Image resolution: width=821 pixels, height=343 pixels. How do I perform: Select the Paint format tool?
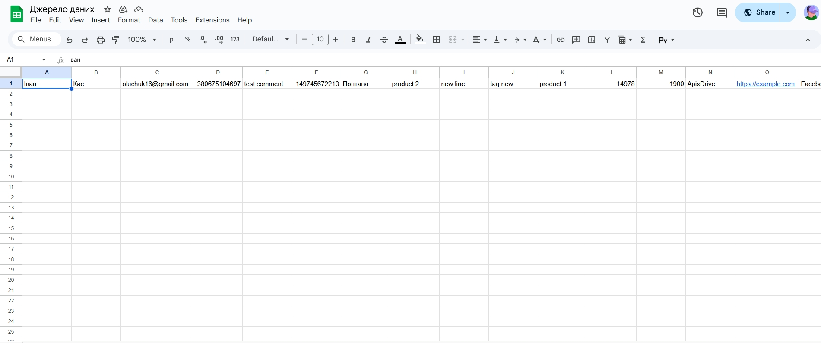click(115, 40)
